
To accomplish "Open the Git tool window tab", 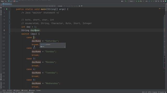I will (4, 90).
